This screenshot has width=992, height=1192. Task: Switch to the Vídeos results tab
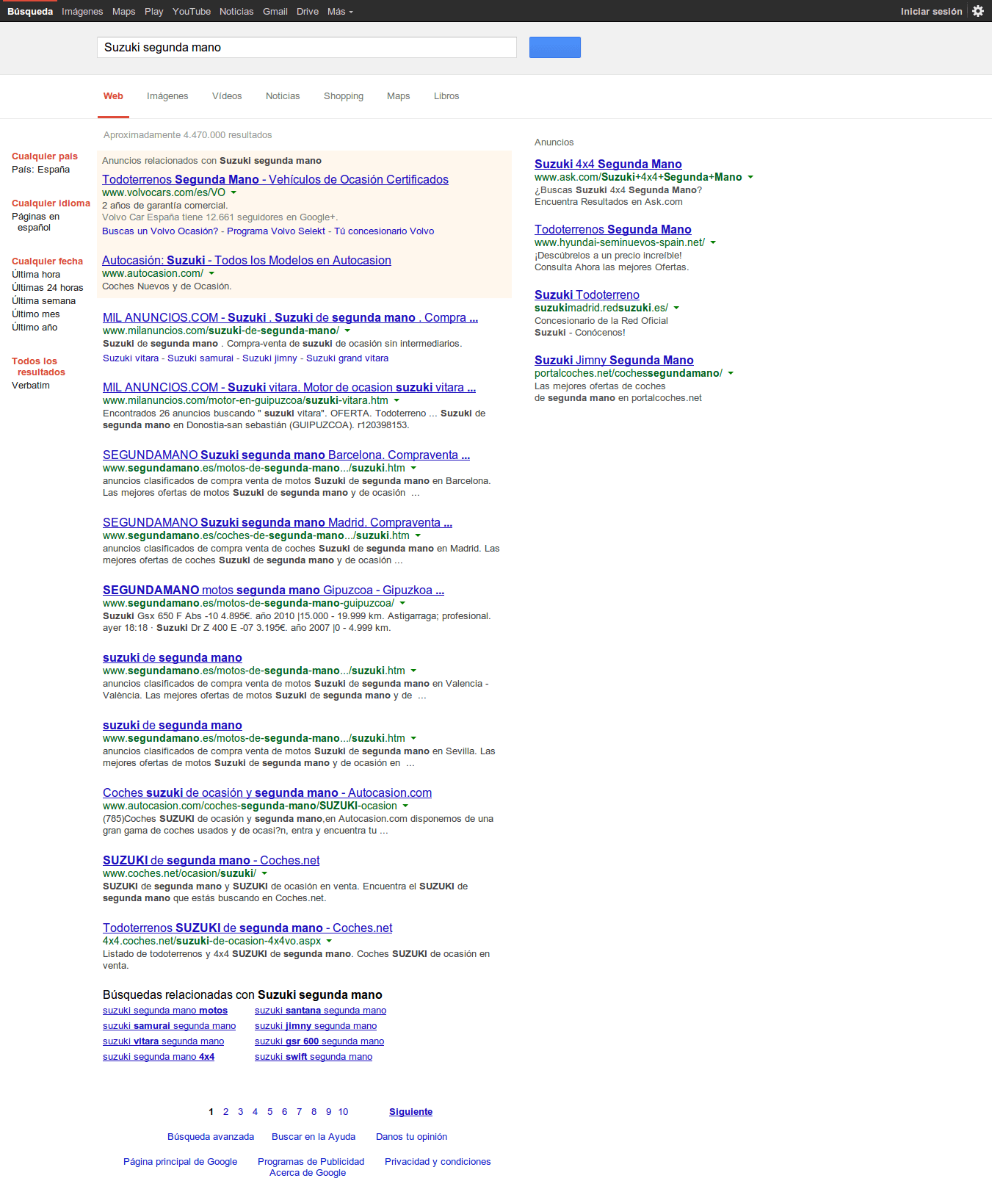(227, 96)
